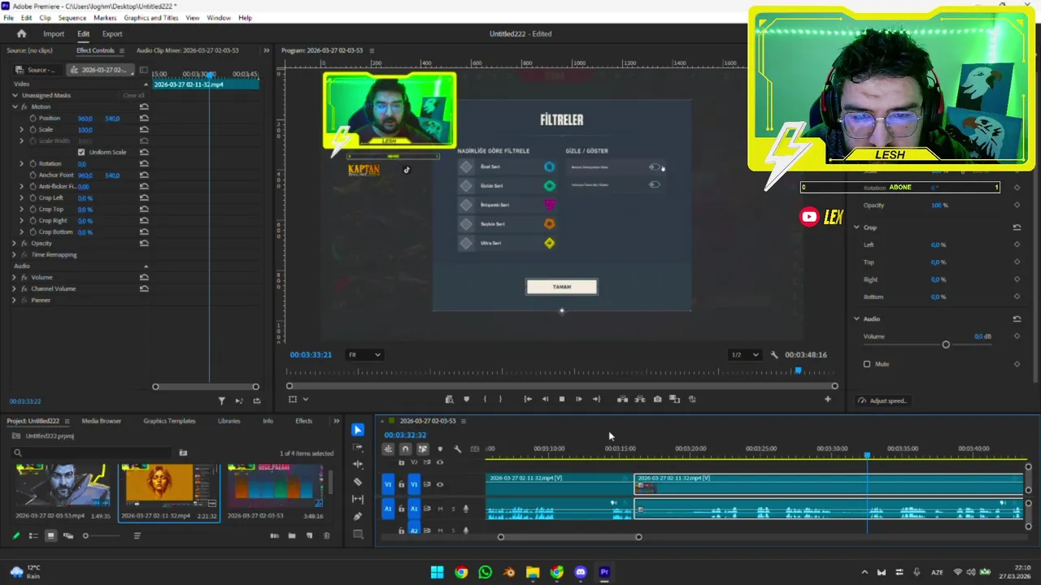Viewport: 1041px width, 585px height.
Task: Step back one frame
Action: point(545,399)
